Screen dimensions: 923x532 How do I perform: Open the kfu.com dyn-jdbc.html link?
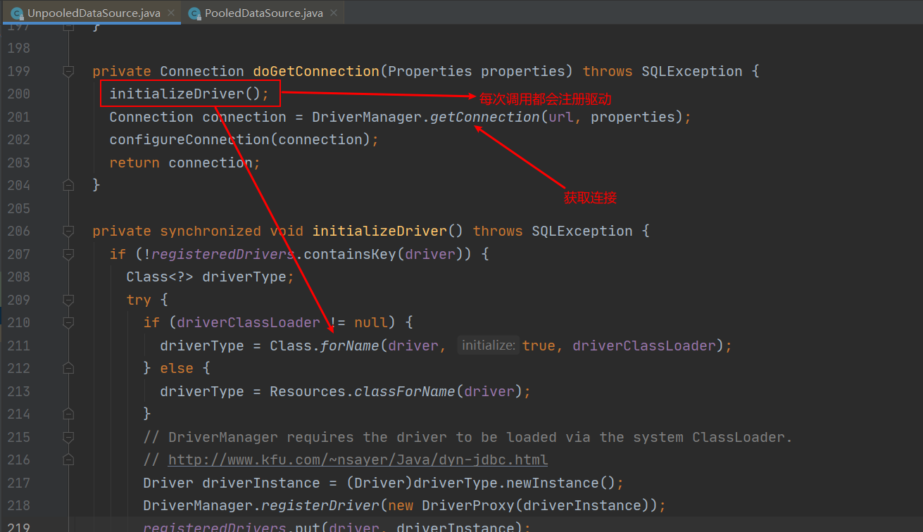point(358,460)
